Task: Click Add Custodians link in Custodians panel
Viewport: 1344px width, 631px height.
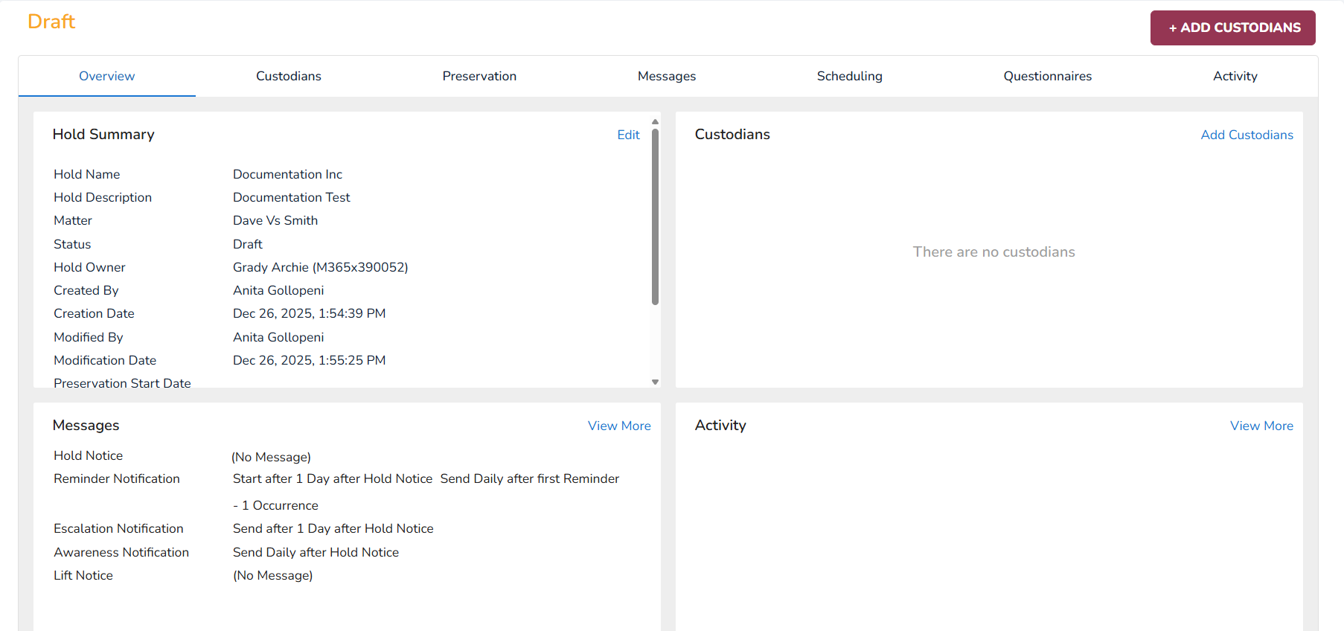Action: coord(1247,135)
